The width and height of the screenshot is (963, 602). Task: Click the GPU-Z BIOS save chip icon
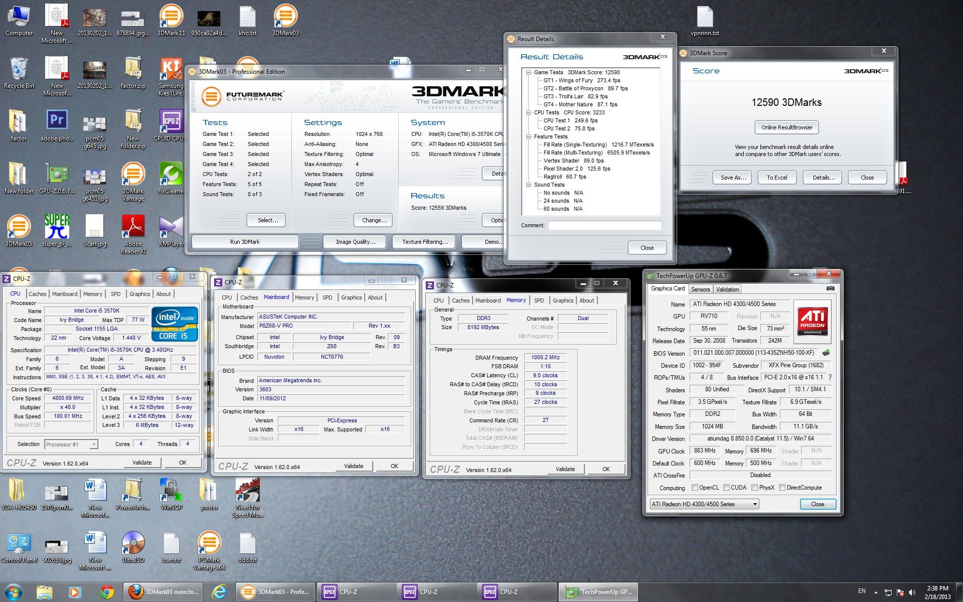tap(826, 353)
